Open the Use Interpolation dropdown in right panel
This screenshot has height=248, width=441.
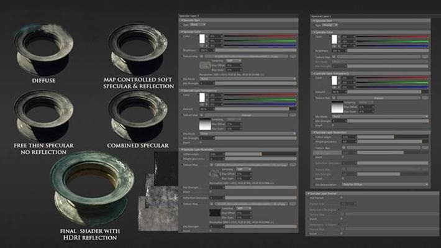pos(384,185)
